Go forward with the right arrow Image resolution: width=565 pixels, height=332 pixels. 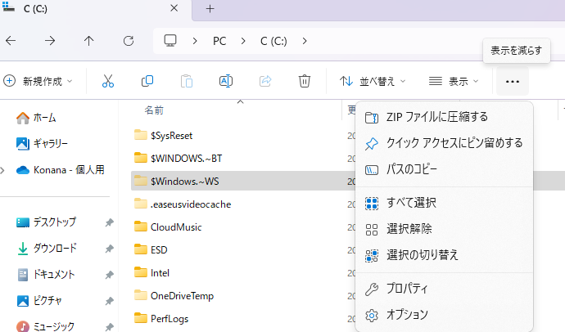50,41
